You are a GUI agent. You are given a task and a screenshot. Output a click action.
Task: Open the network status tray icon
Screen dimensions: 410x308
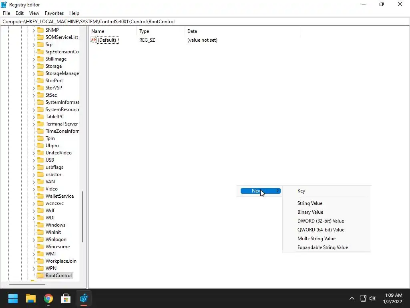point(363,298)
